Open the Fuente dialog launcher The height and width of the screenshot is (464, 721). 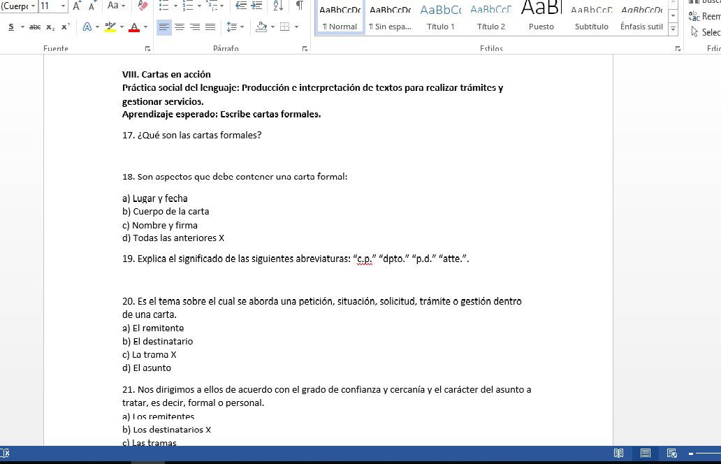147,48
